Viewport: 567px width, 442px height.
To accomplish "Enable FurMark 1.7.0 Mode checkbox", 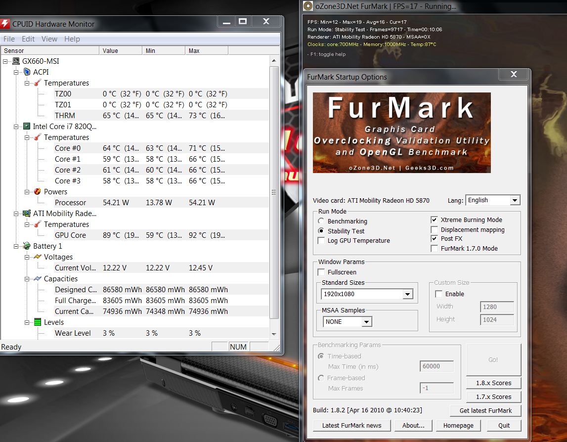I will [435, 249].
